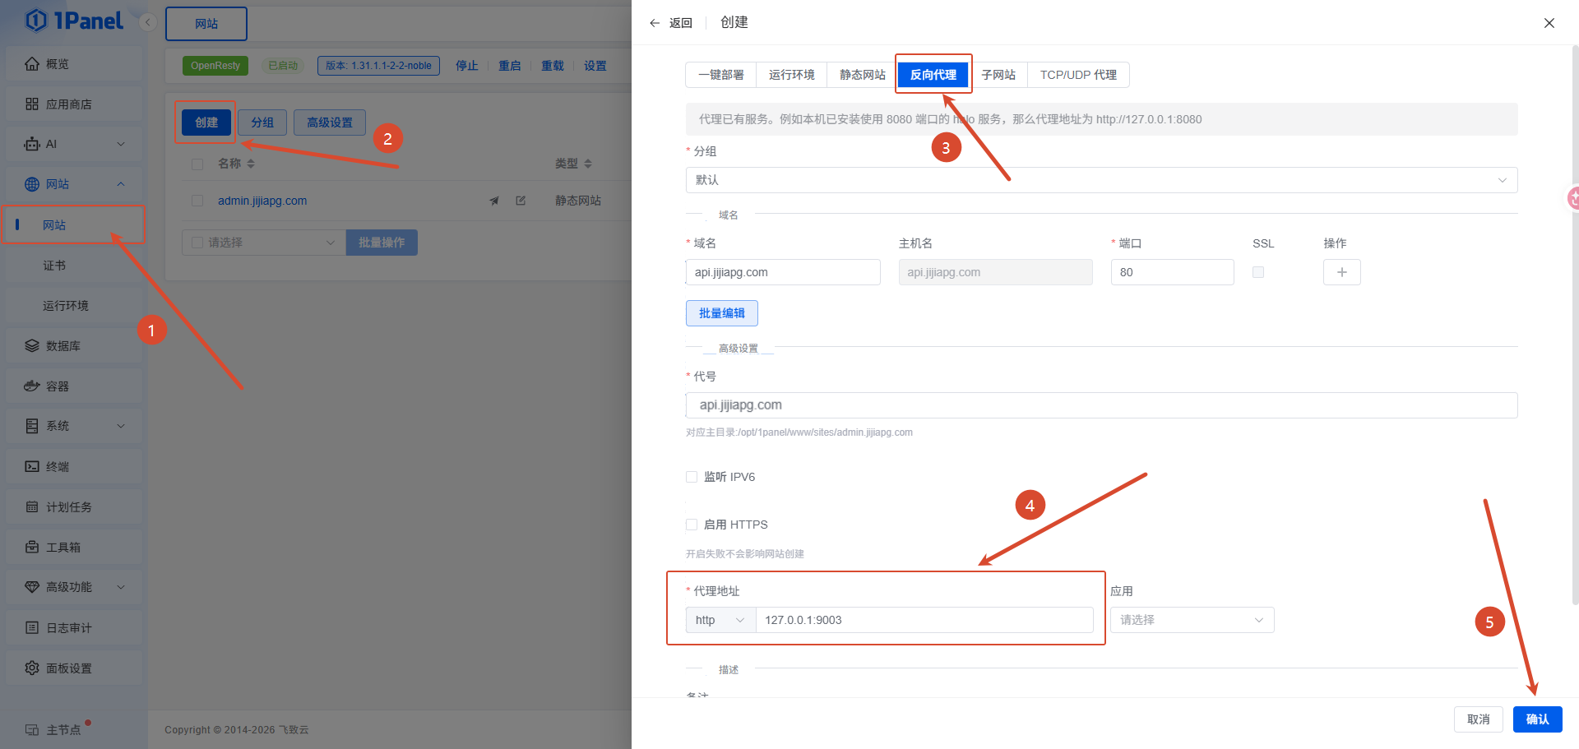
Task: Click the 代理地址 input field
Action: pos(924,620)
